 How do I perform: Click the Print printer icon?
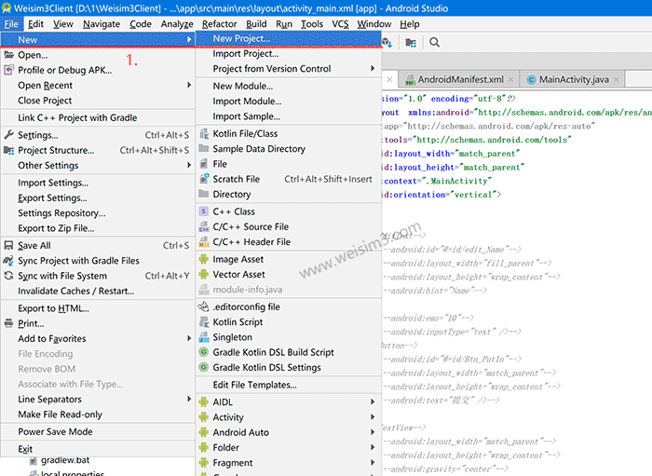[x=8, y=323]
